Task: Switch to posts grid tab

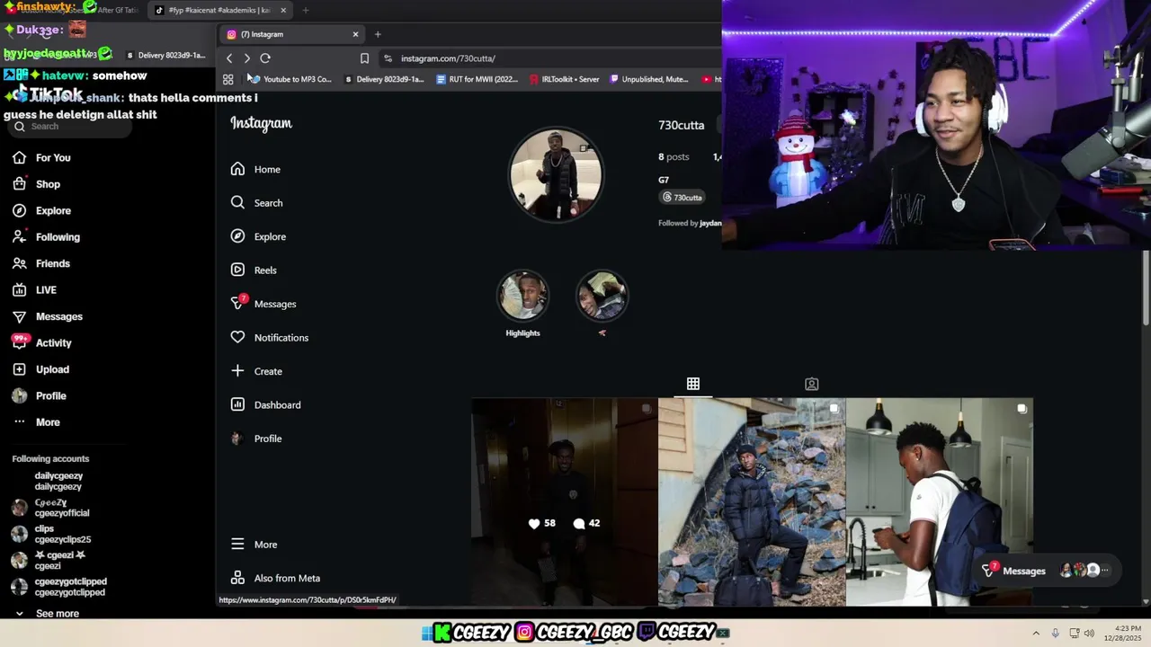Action: (x=693, y=384)
